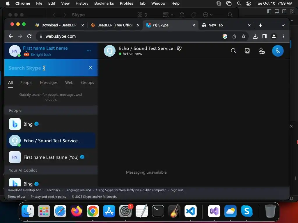Open Bing under Your AI Copilot
Image resolution: width=298 pixels, height=223 pixels.
[51, 182]
